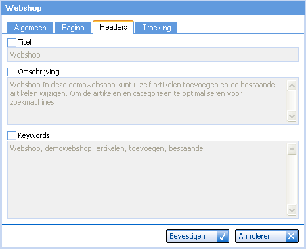The image size is (306, 249).
Task: Check the Keywords checkbox
Action: (12, 135)
